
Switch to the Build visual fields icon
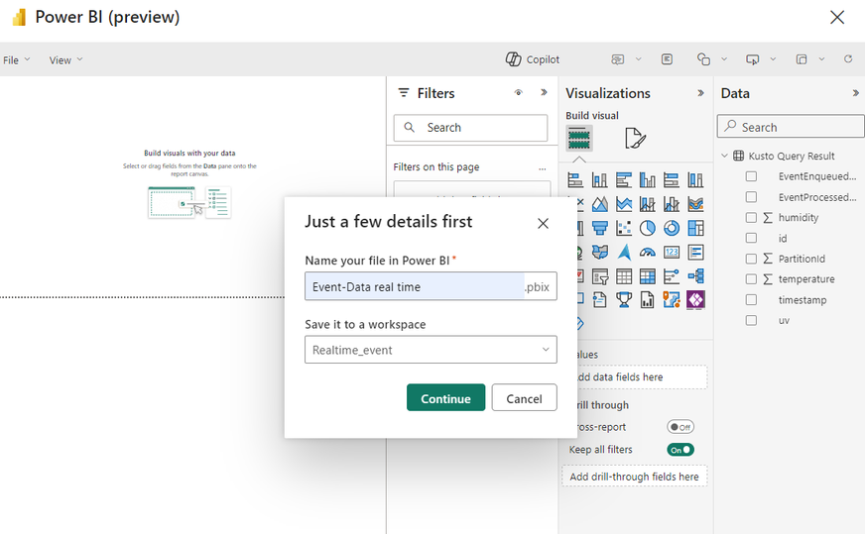click(x=579, y=138)
